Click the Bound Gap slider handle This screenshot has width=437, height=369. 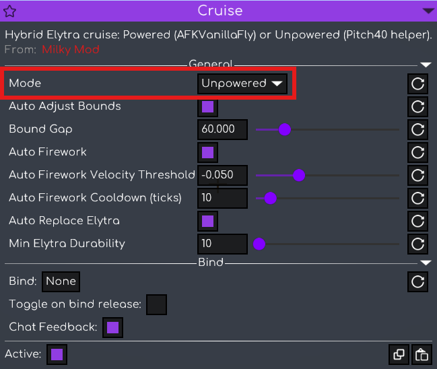[284, 129]
